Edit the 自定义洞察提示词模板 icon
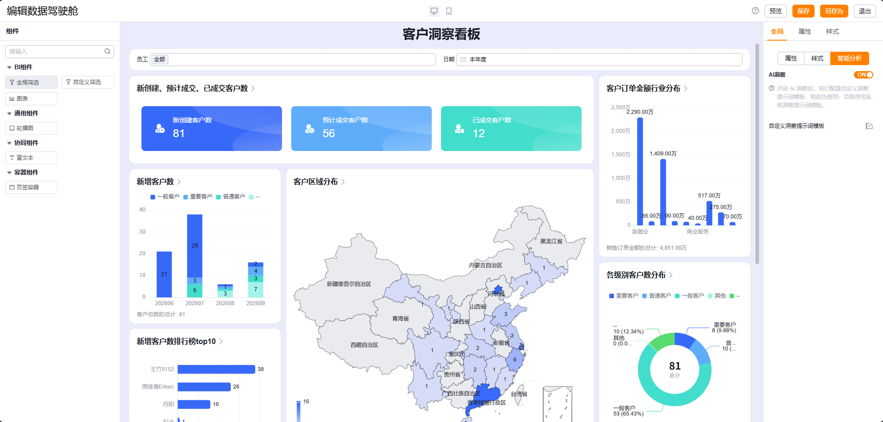The image size is (883, 422). 869,126
